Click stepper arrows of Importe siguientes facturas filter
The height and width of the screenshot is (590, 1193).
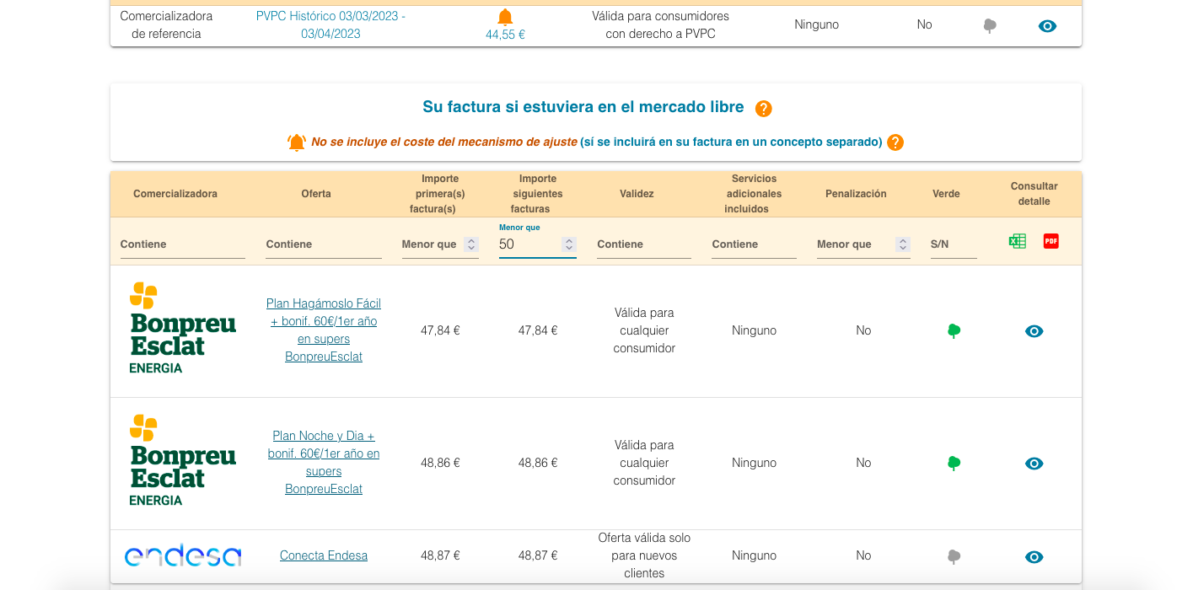click(569, 244)
